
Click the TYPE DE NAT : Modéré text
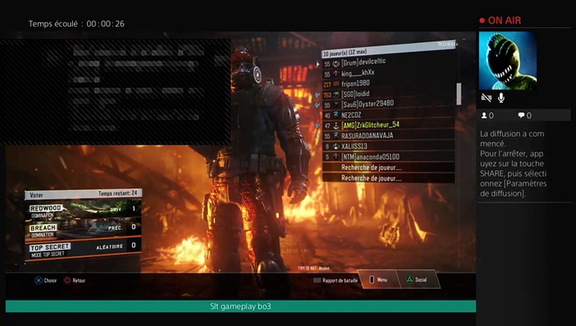[x=313, y=268]
